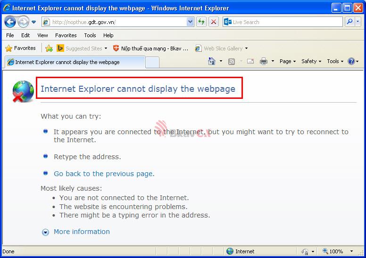Open the Page command bar menu
Image resolution: width=366 pixels, height=258 pixels.
pyautogui.click(x=288, y=61)
